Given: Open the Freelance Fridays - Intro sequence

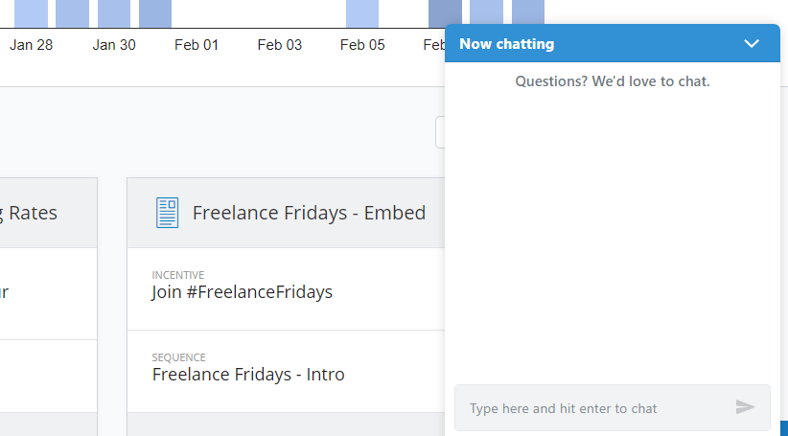Looking at the screenshot, I should click(x=248, y=375).
